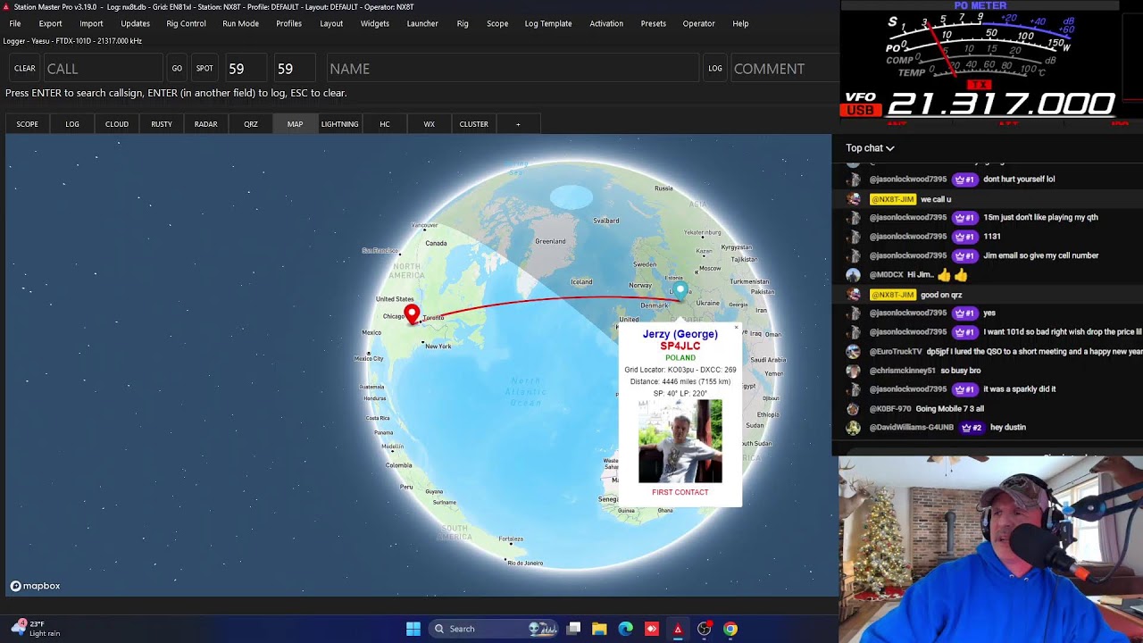Click the SPOT button
The height and width of the screenshot is (643, 1143).
(x=204, y=69)
